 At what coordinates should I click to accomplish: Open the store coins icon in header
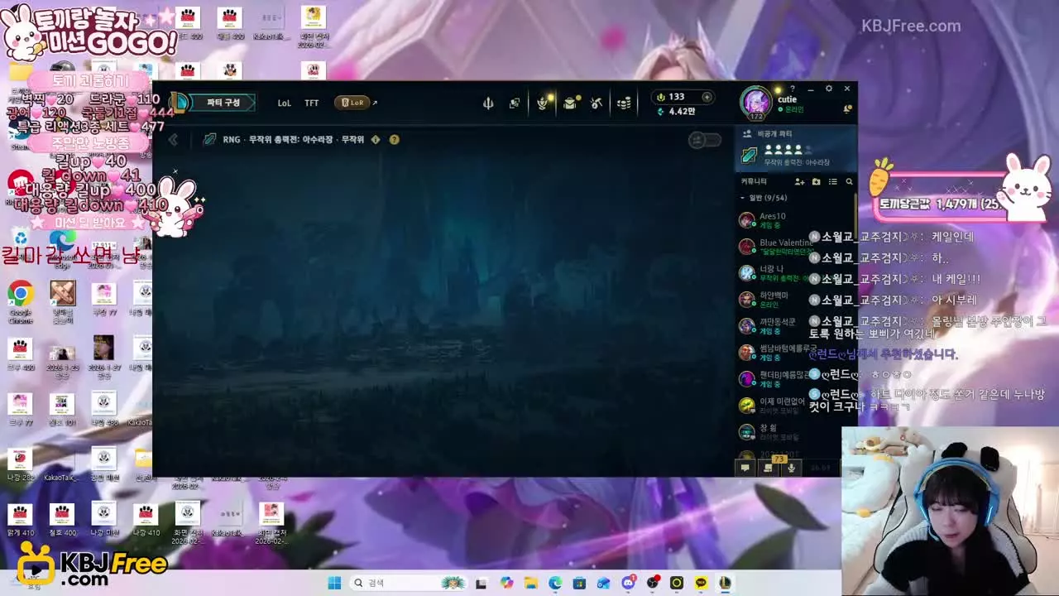coord(624,103)
